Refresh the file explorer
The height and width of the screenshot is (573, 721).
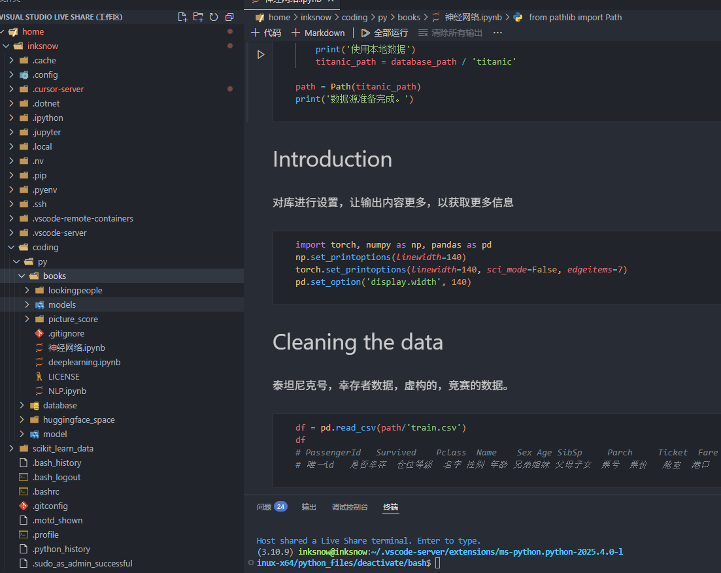pyautogui.click(x=214, y=17)
